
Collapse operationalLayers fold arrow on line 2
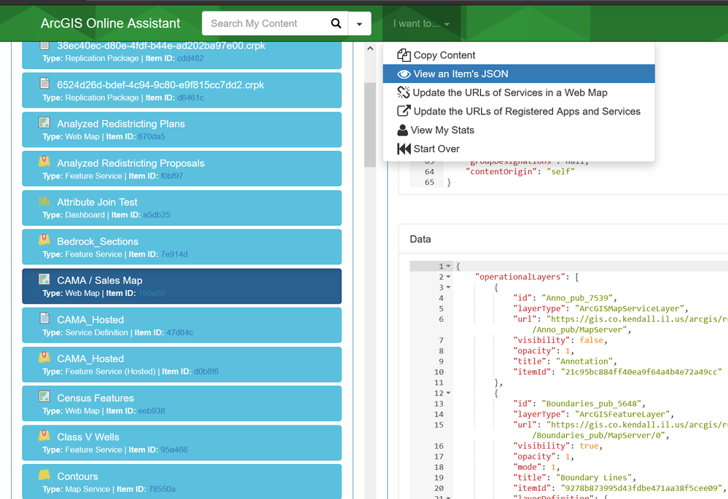click(448, 277)
